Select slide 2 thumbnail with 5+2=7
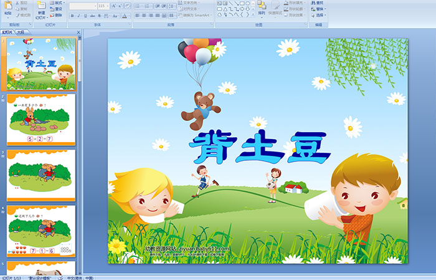 41,120
